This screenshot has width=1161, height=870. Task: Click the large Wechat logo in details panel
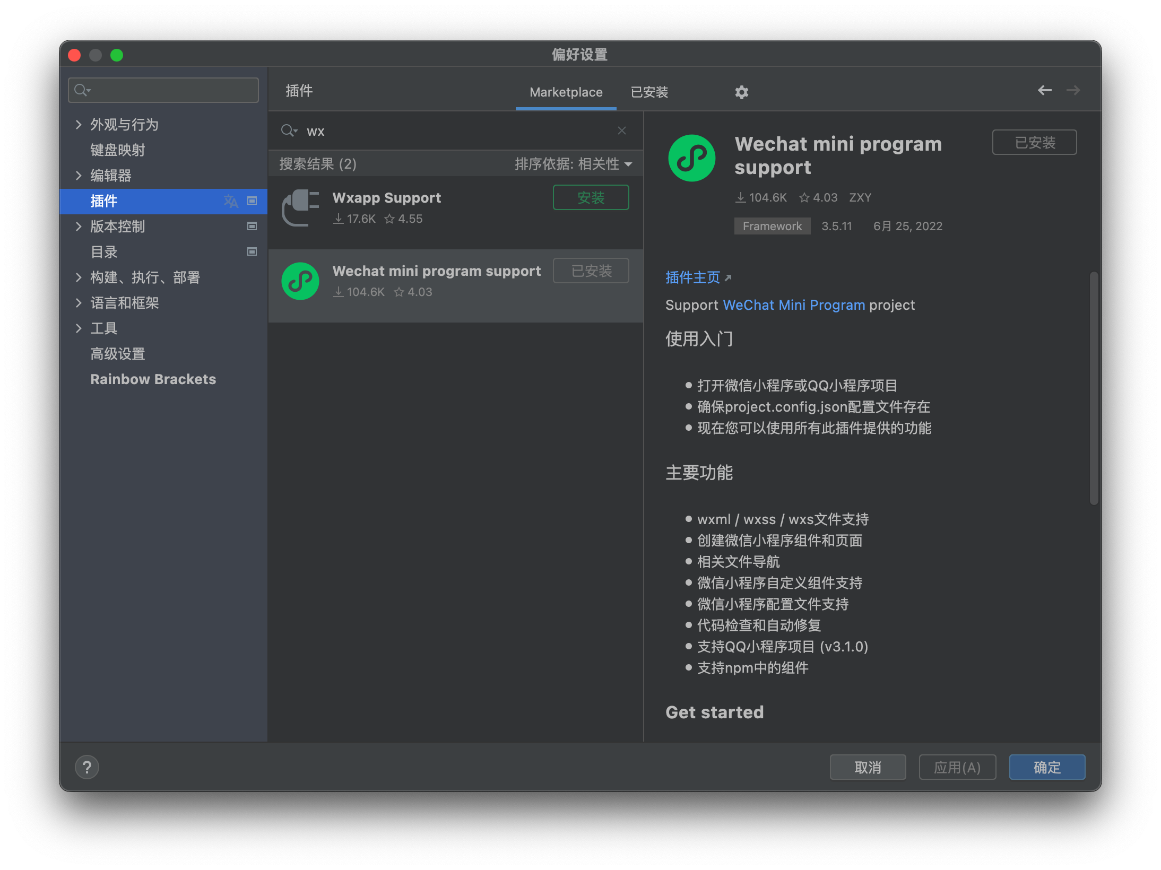pyautogui.click(x=691, y=158)
